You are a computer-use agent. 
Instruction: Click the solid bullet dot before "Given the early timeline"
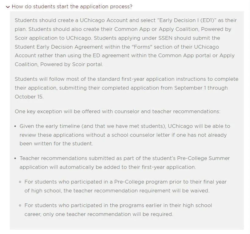click(x=15, y=126)
